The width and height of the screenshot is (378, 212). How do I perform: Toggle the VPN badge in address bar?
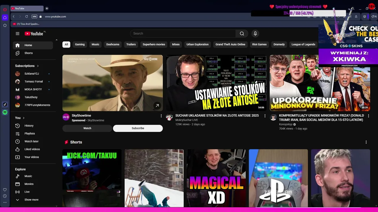pyautogui.click(x=34, y=16)
